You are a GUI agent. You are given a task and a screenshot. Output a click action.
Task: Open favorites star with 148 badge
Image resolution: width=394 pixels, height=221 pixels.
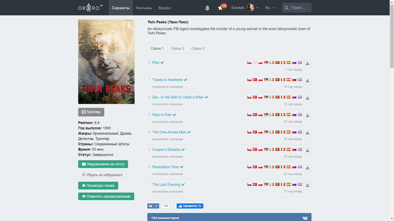coord(222,7)
